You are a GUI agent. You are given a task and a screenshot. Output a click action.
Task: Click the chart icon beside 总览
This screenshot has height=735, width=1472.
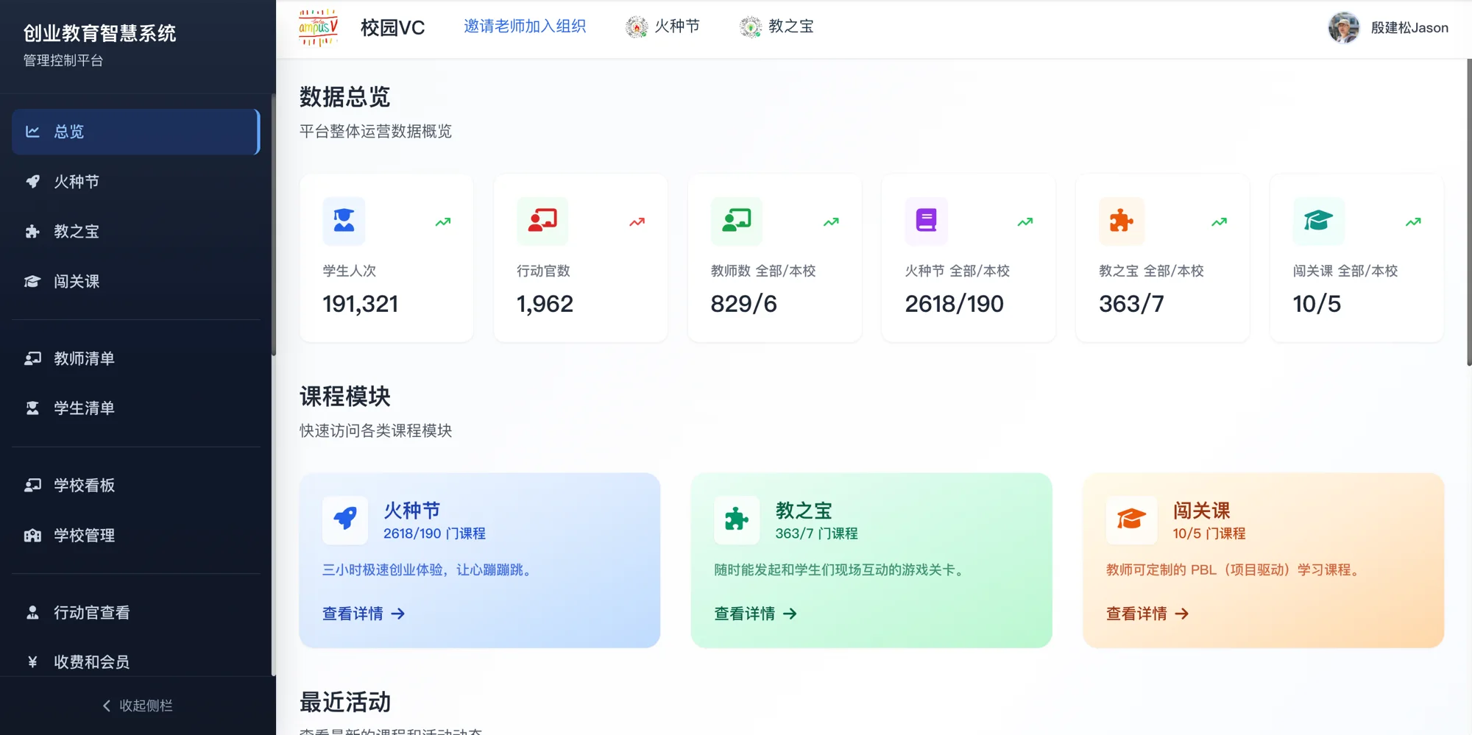tap(32, 132)
